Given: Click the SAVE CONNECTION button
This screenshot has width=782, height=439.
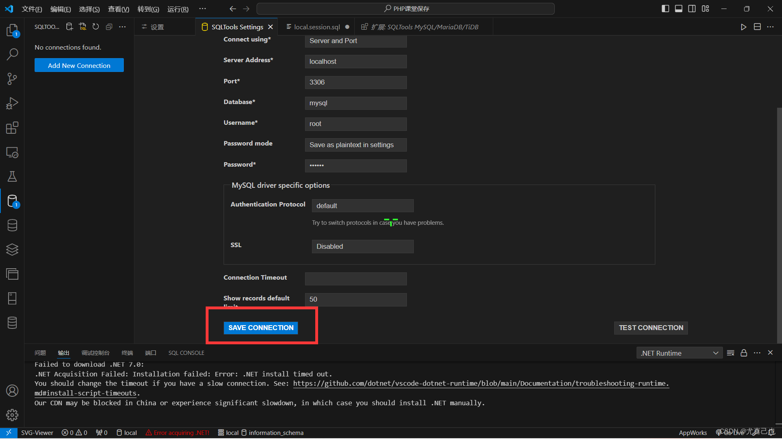Looking at the screenshot, I should [261, 328].
